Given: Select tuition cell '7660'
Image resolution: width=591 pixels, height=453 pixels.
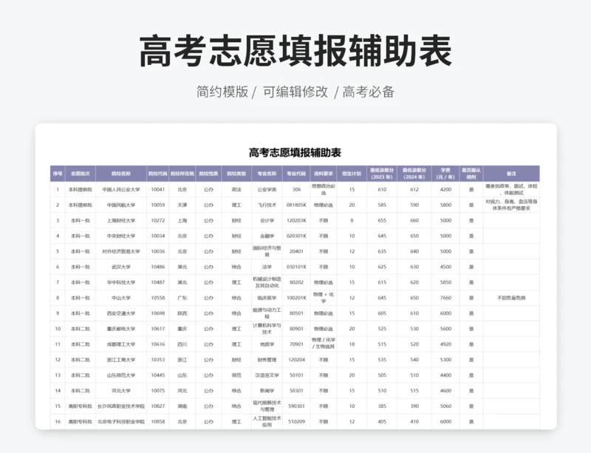Looking at the screenshot, I should (x=445, y=298).
